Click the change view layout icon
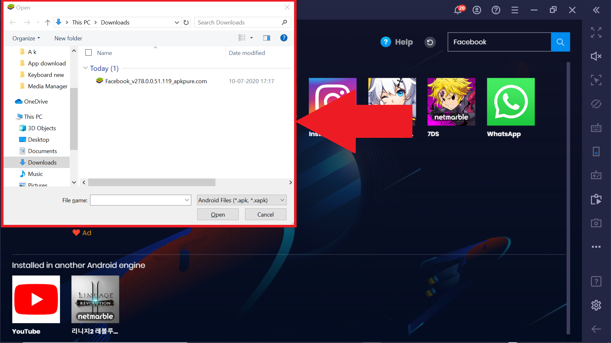This screenshot has width=611, height=343. point(242,38)
